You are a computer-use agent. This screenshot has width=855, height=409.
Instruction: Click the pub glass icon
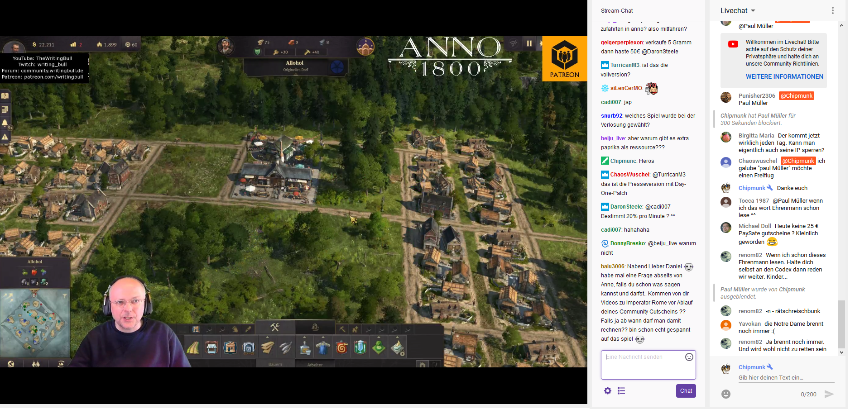pyautogui.click(x=360, y=347)
